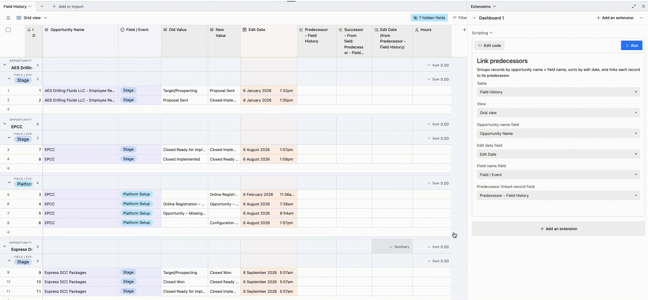This screenshot has height=300, width=648.
Task: Click Hours formula field icon
Action: click(417, 30)
